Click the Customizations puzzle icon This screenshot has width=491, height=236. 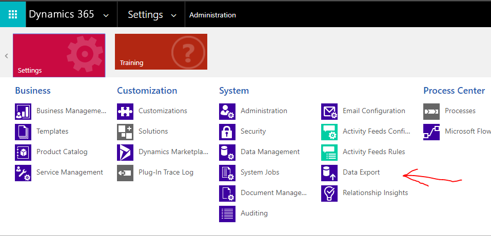click(125, 111)
